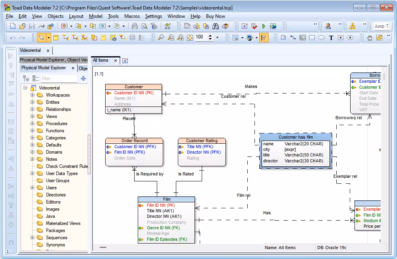The image size is (397, 259).
Task: Select the Domains tree item
Action: tap(54, 152)
